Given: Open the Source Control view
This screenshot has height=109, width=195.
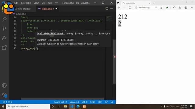Looking at the screenshot, I should coord(5,29).
